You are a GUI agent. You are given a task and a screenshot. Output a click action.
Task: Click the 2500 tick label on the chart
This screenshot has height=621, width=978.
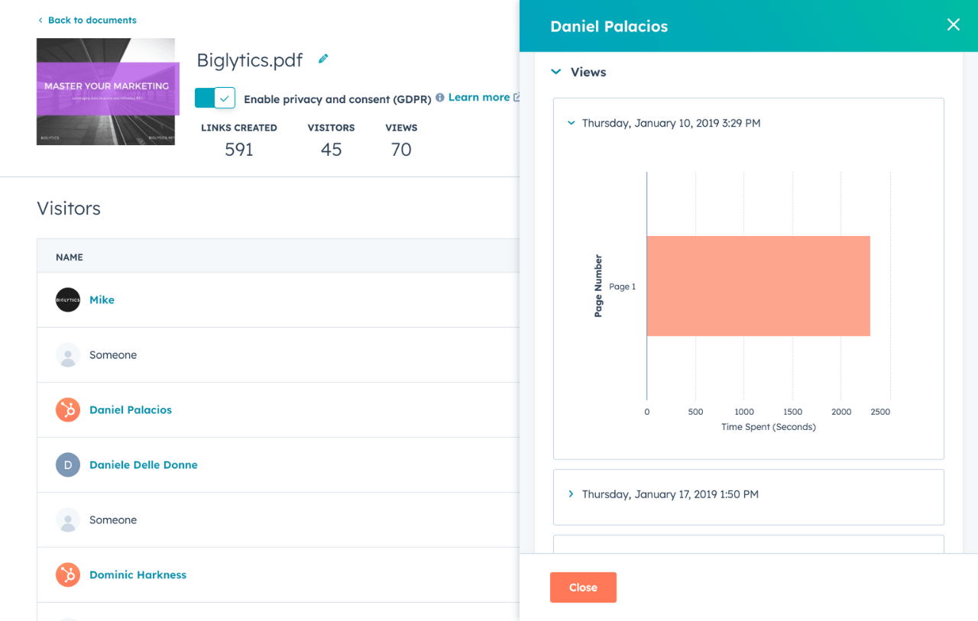click(x=880, y=412)
